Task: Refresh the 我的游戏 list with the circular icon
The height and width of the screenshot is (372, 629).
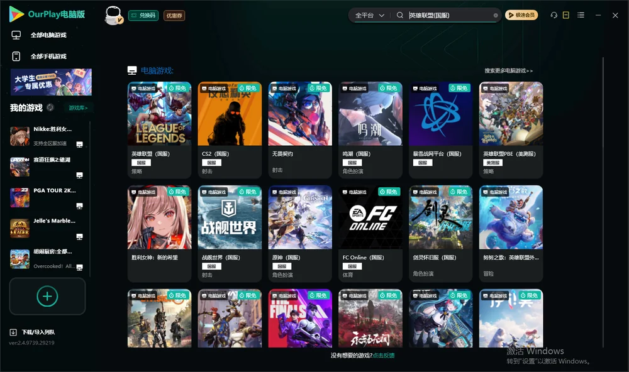Action: 50,107
